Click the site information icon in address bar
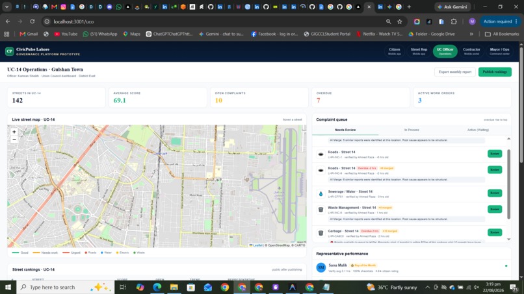 (x=47, y=21)
